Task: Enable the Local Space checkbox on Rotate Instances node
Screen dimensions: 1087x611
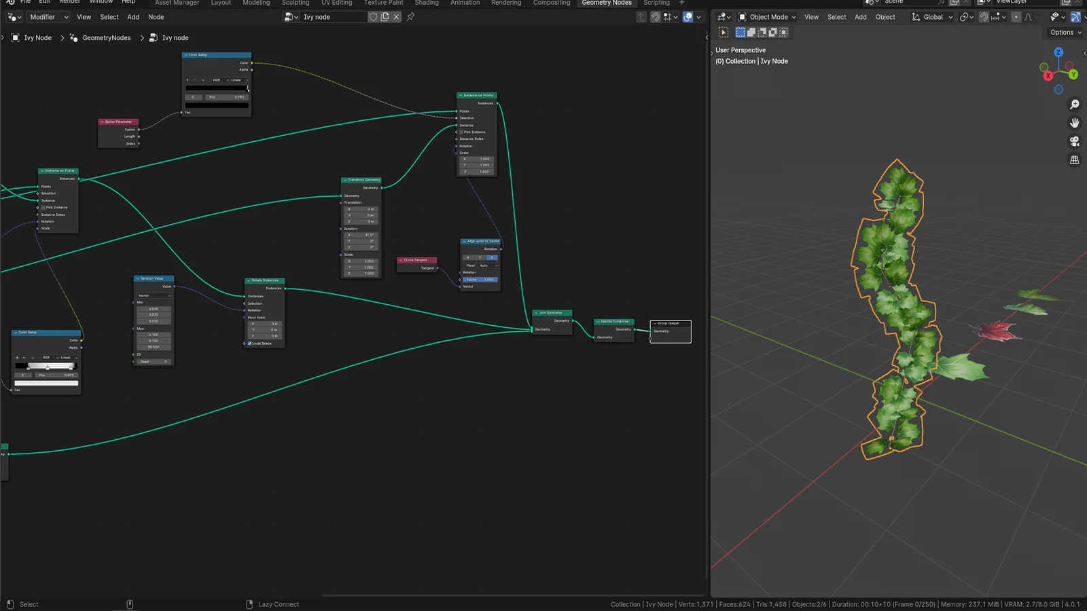Action: (x=249, y=344)
